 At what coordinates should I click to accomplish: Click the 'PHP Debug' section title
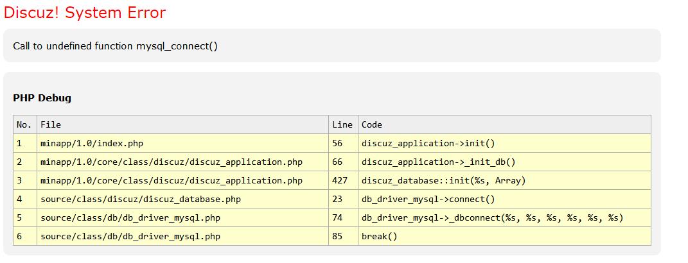click(42, 98)
